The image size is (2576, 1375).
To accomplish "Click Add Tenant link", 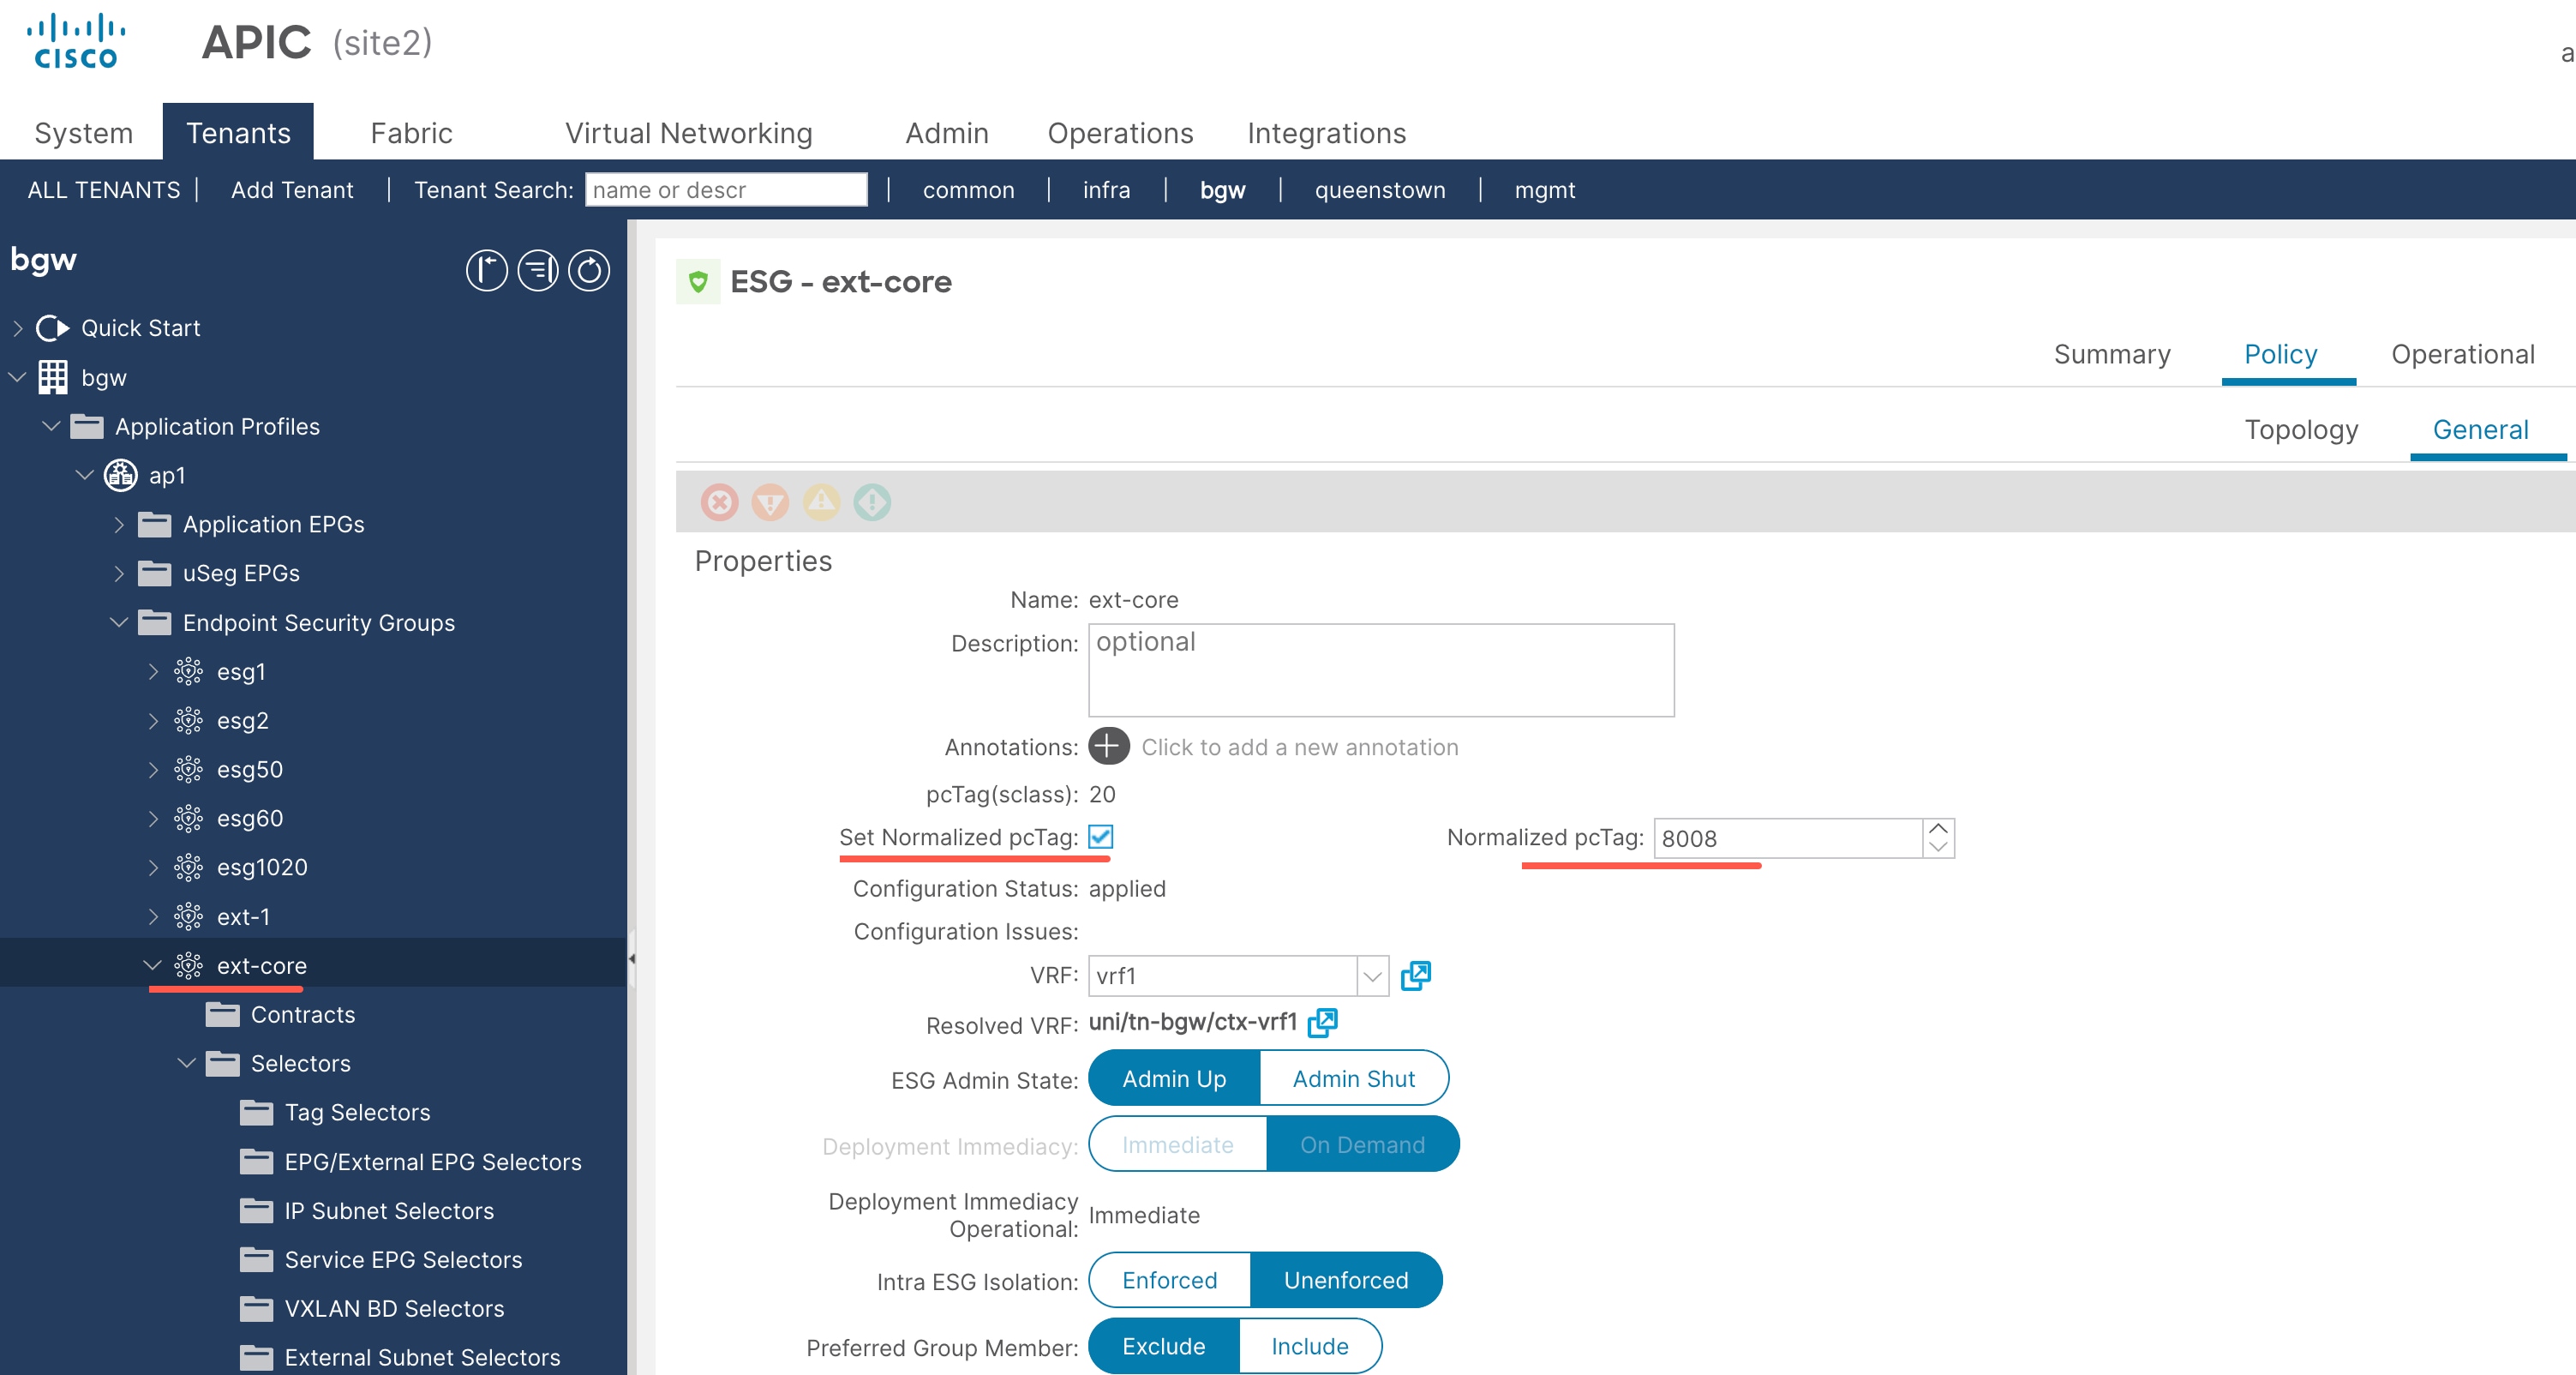I will coord(292,190).
